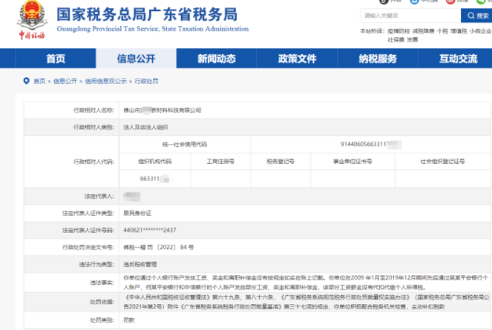Focus the 请输入关键词 search field
This screenshot has width=492, height=330.
pos(410,16)
